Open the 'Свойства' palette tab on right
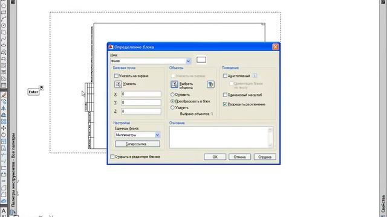 pyautogui.click(x=383, y=204)
